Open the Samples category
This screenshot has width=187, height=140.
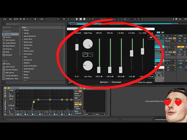(11, 55)
